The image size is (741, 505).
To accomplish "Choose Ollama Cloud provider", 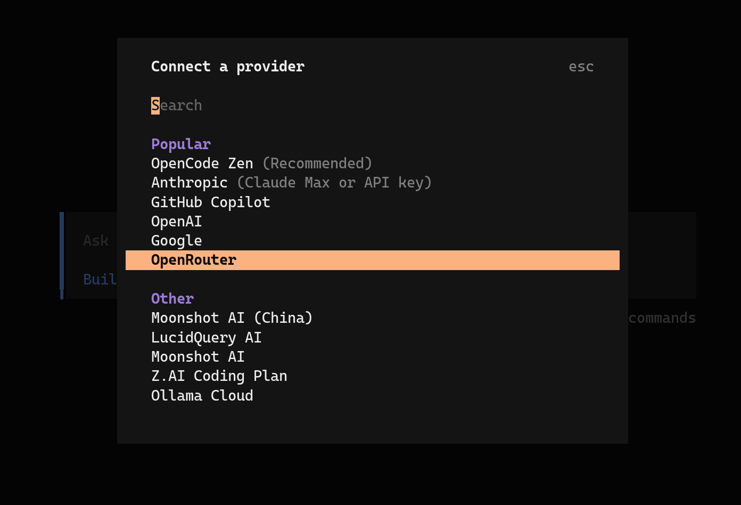I will [x=202, y=396].
